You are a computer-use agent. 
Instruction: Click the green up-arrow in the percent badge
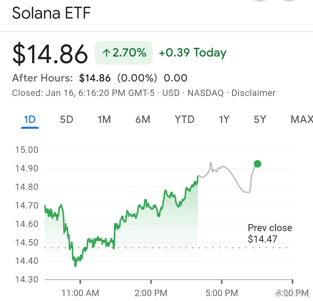[106, 53]
